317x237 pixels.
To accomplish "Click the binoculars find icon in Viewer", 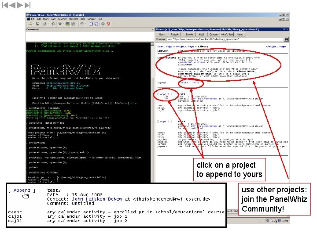I will (286, 39).
